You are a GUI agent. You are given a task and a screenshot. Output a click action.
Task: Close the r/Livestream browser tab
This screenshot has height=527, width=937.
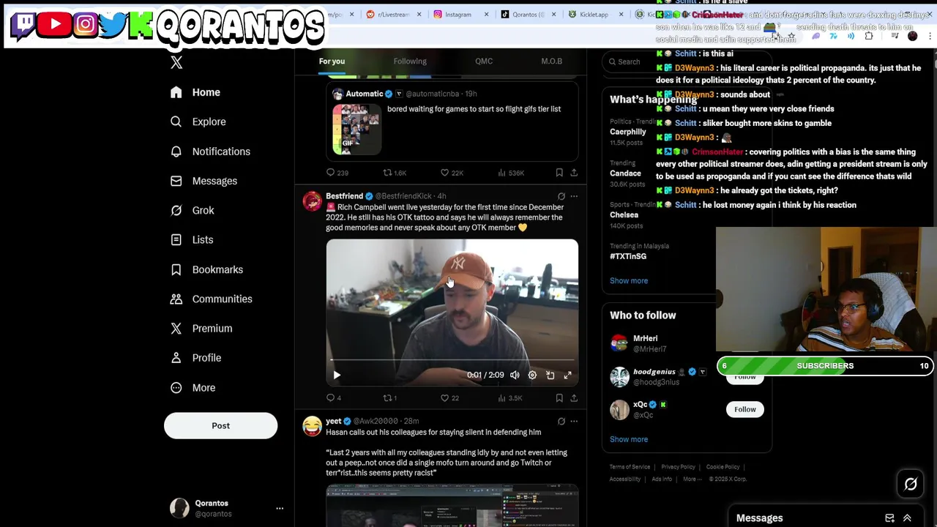click(419, 14)
